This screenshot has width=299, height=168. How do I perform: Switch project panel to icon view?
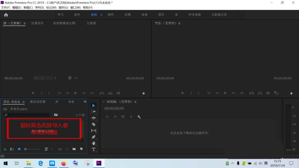coord(19,149)
